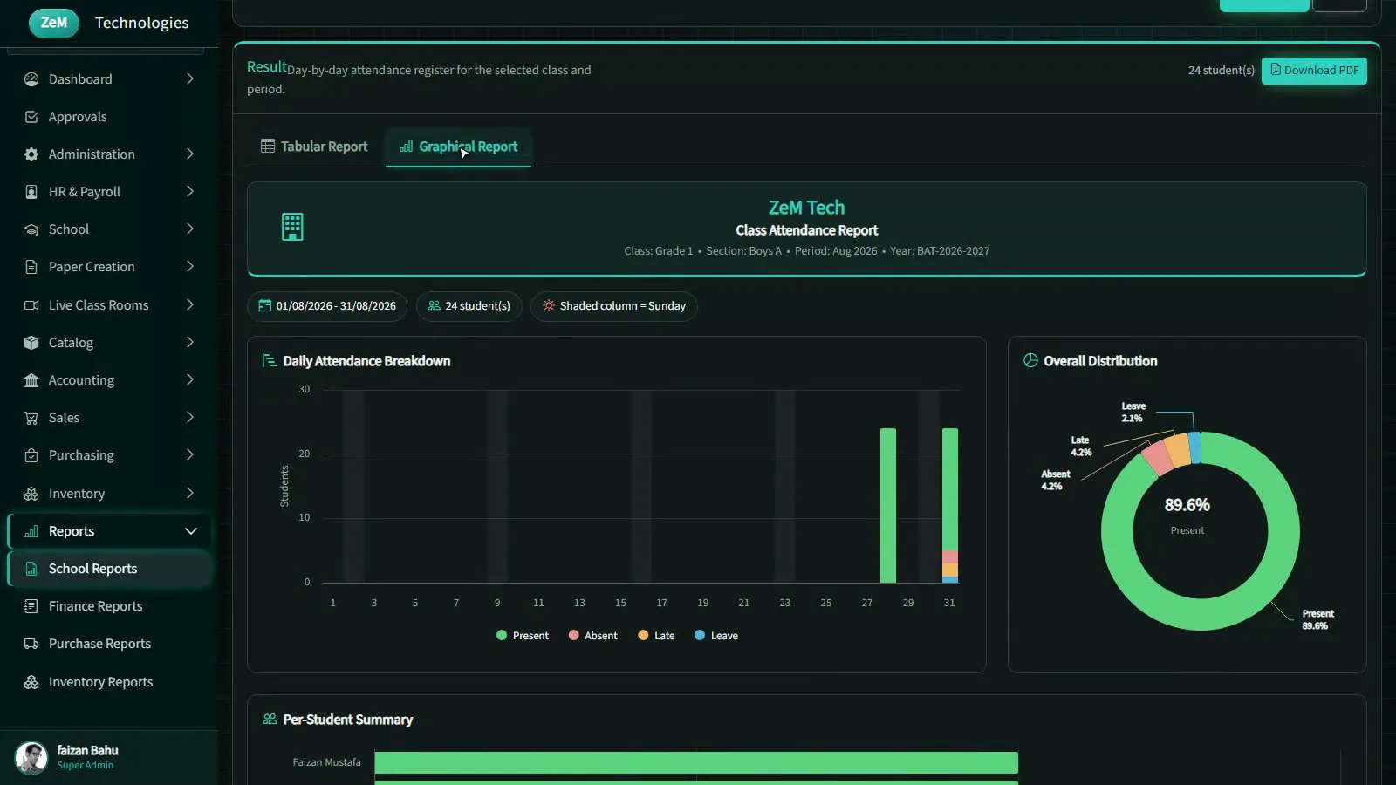This screenshot has width=1396, height=785.
Task: Toggle Present series in chart legend
Action: coord(523,636)
